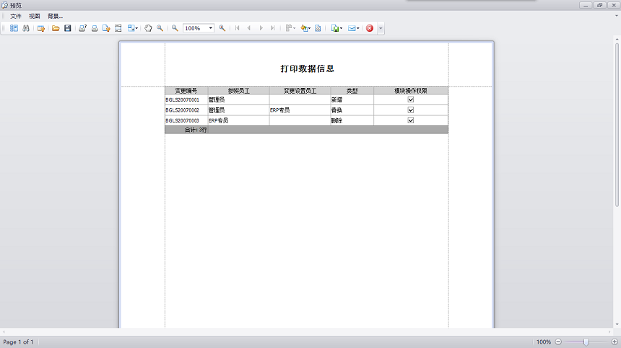The height and width of the screenshot is (348, 621).
Task: Go to the previous page
Action: (249, 28)
